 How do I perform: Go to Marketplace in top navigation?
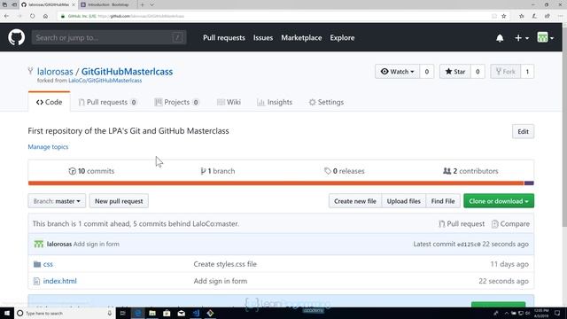301,37
